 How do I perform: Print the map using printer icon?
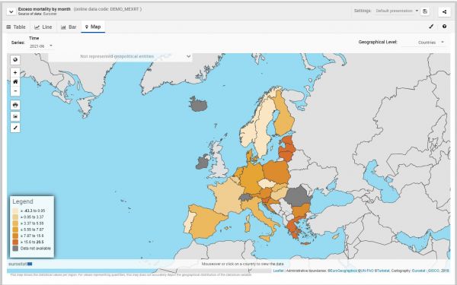[15, 105]
